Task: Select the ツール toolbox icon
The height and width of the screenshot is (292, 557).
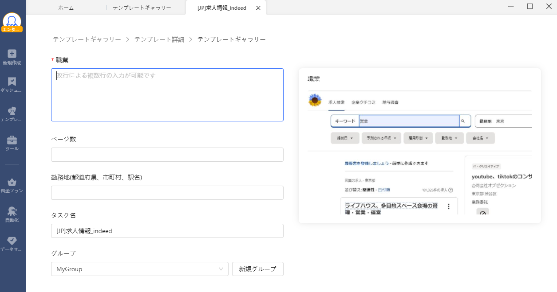Action: [x=12, y=143]
